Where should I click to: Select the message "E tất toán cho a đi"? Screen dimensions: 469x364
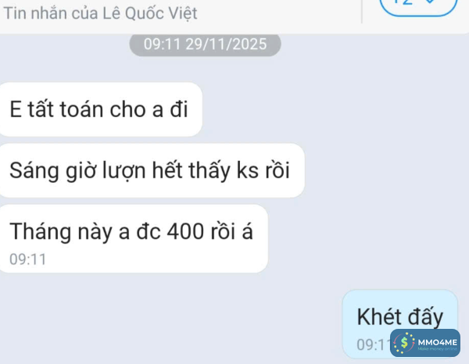point(101,109)
